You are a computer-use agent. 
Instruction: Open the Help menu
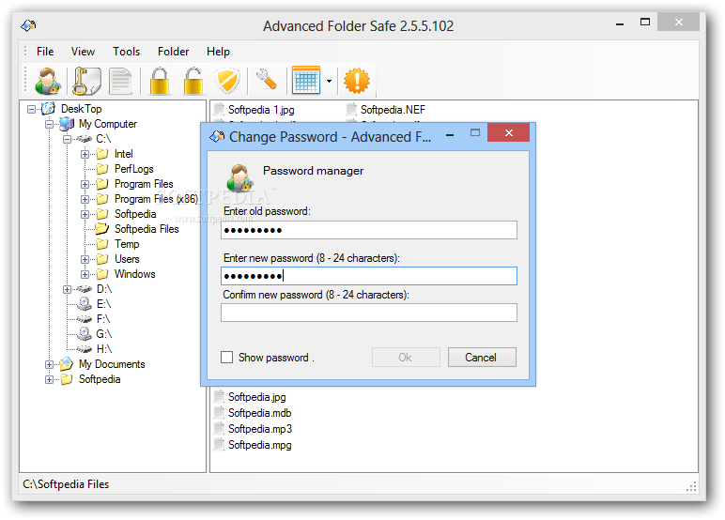(218, 52)
